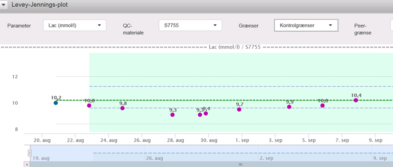Click the 9,9 data point
This screenshot has height=167, width=393.
289,107
